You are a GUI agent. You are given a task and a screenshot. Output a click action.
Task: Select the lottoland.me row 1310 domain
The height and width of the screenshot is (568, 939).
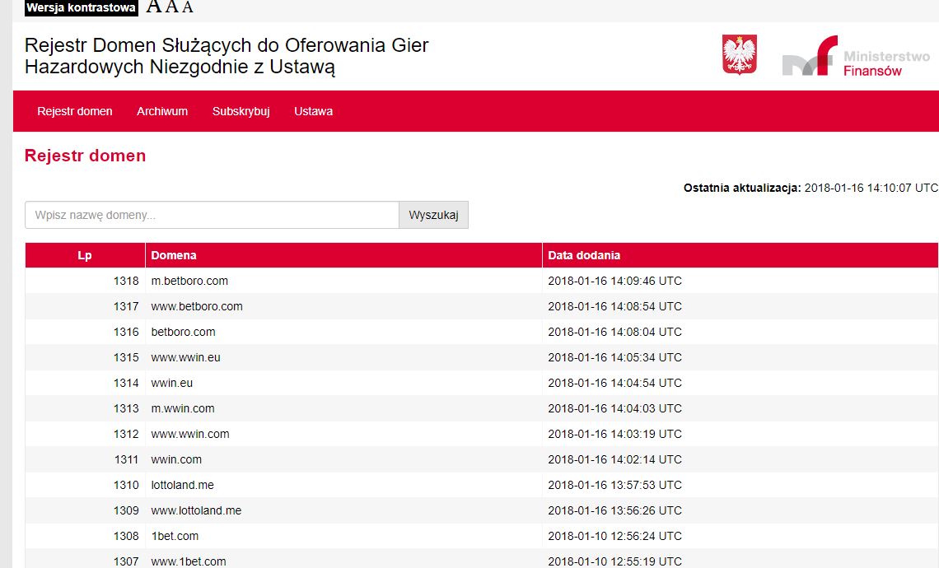tap(182, 485)
